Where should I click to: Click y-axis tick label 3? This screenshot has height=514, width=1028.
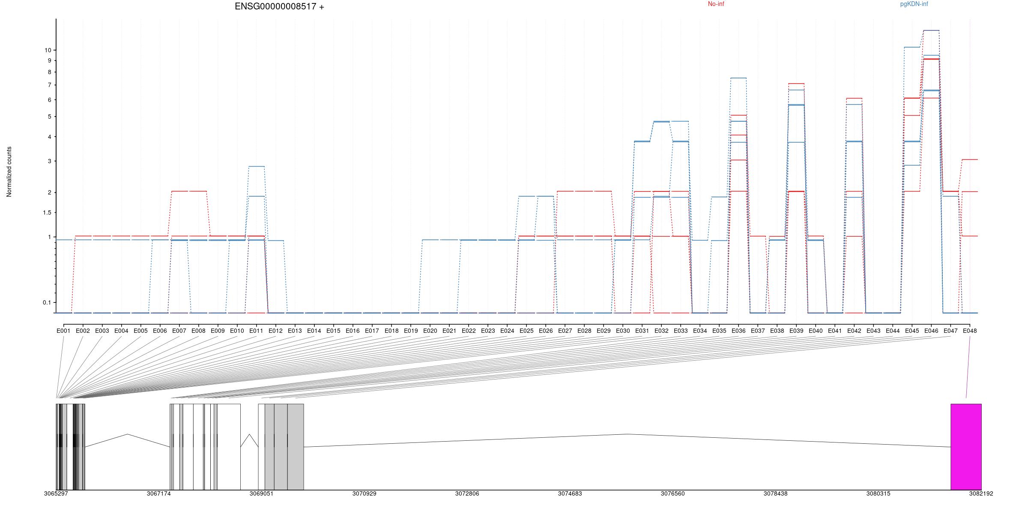(49, 161)
